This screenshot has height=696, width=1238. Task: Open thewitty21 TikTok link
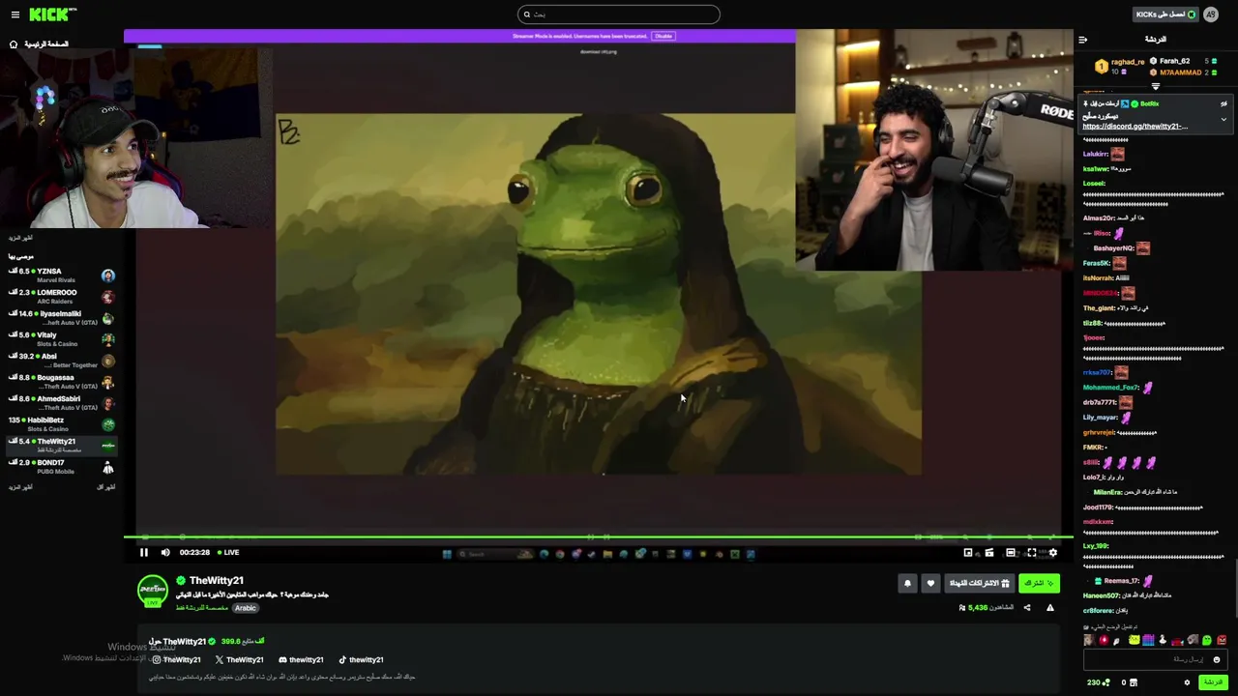(x=361, y=659)
